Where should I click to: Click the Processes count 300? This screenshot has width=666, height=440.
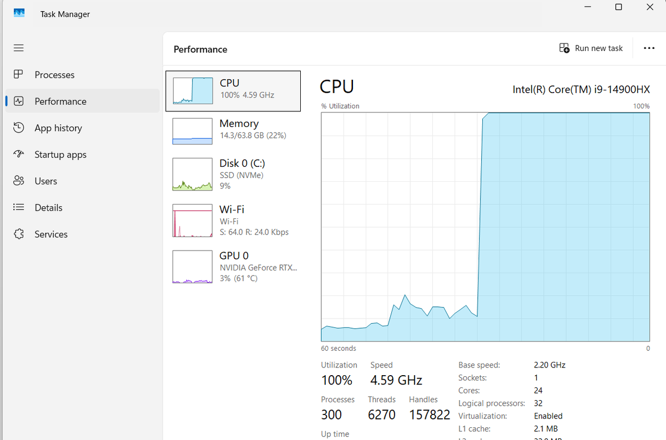tap(331, 415)
